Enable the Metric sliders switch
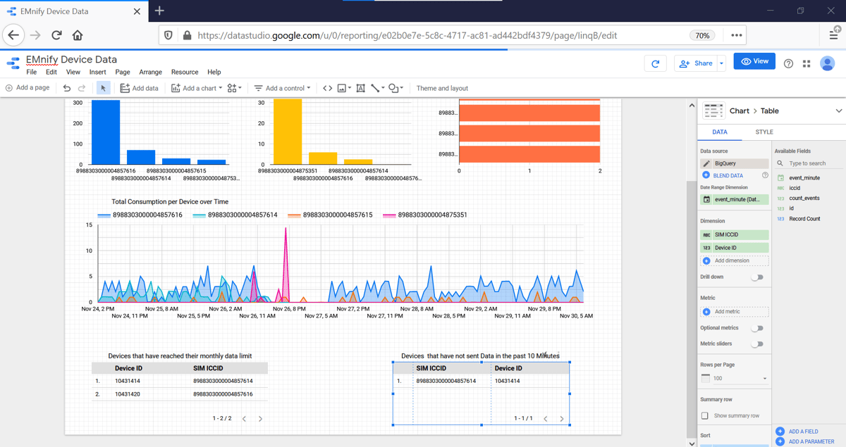 pyautogui.click(x=756, y=344)
